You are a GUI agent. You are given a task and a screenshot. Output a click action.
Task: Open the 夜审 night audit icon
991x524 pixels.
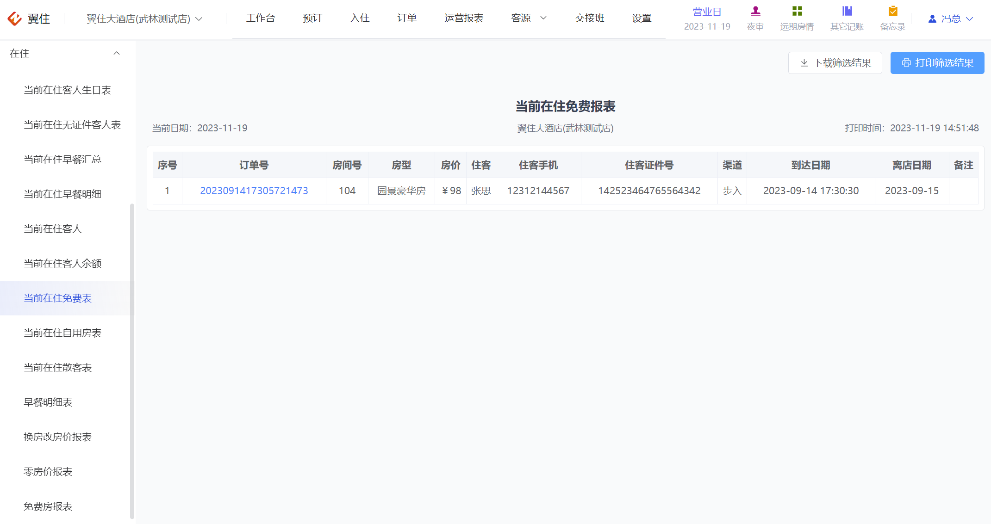pos(755,11)
